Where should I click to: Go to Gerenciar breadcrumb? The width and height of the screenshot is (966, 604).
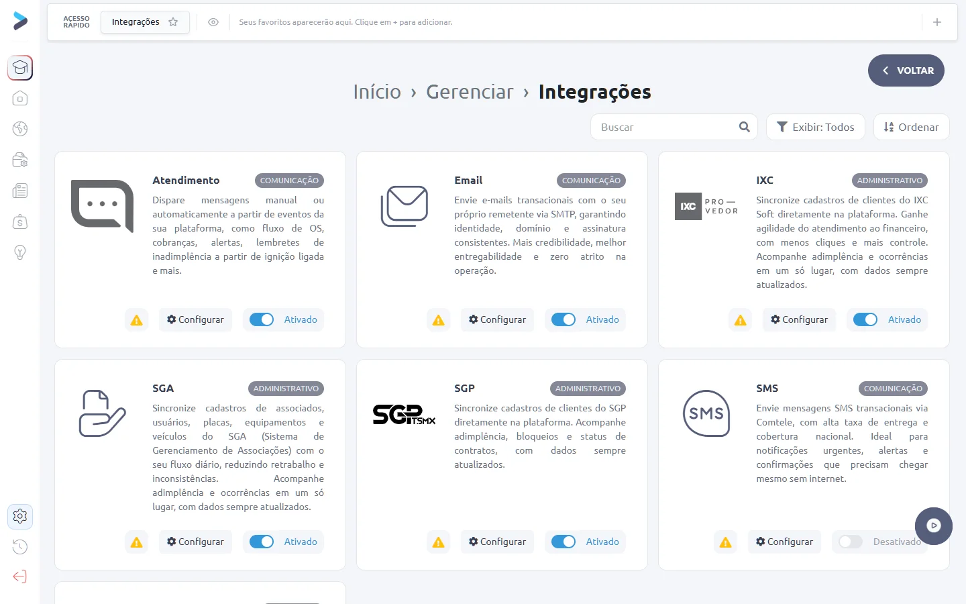[470, 92]
